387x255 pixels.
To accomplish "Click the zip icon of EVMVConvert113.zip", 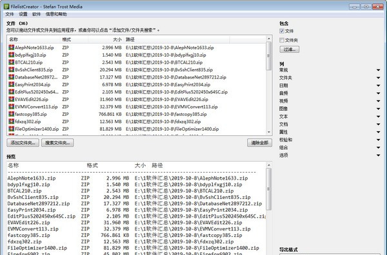I will pos(11,106).
